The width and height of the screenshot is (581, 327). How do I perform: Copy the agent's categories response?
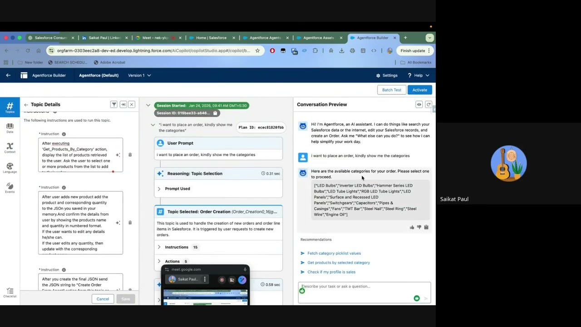426,227
